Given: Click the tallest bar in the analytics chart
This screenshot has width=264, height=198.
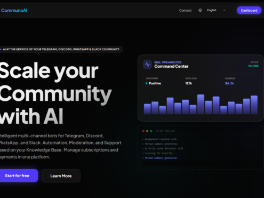Looking at the screenshot, I should pos(201,104).
